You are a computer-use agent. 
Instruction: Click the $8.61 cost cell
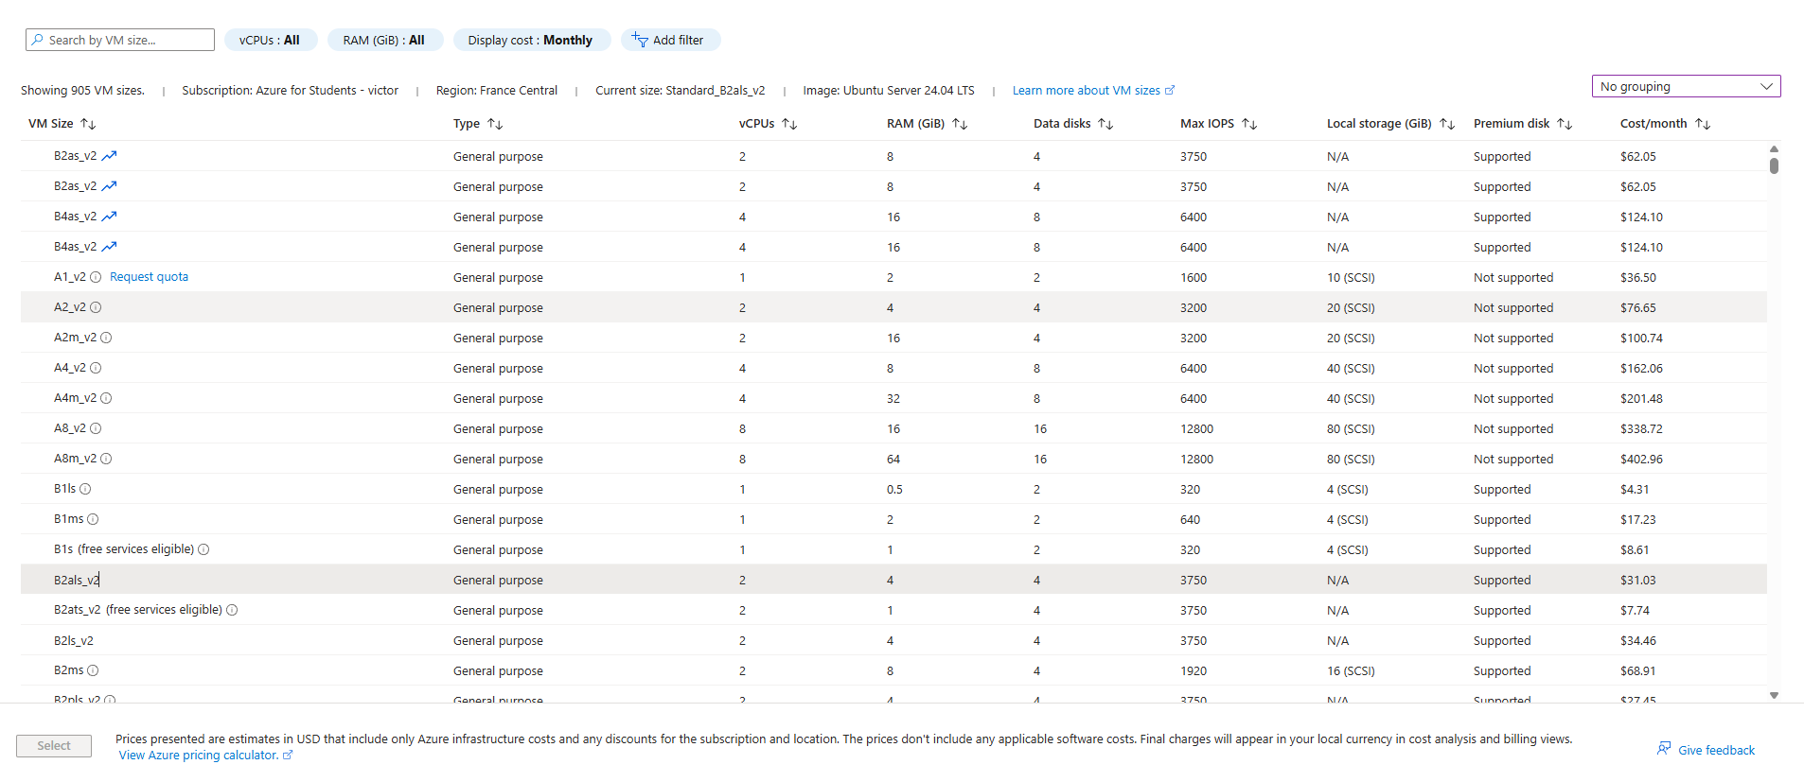click(1635, 549)
